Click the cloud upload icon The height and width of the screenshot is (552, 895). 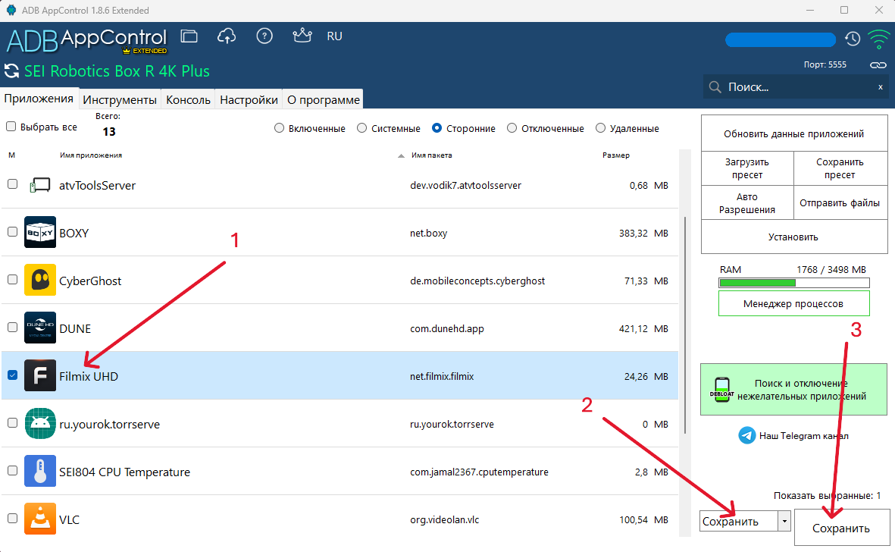click(227, 36)
